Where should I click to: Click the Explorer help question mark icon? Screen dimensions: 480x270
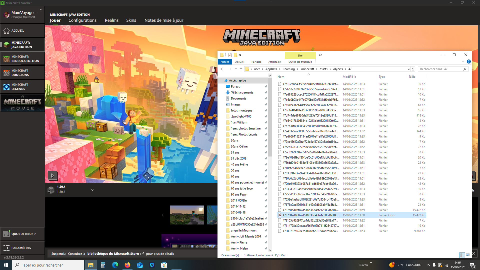469,61
